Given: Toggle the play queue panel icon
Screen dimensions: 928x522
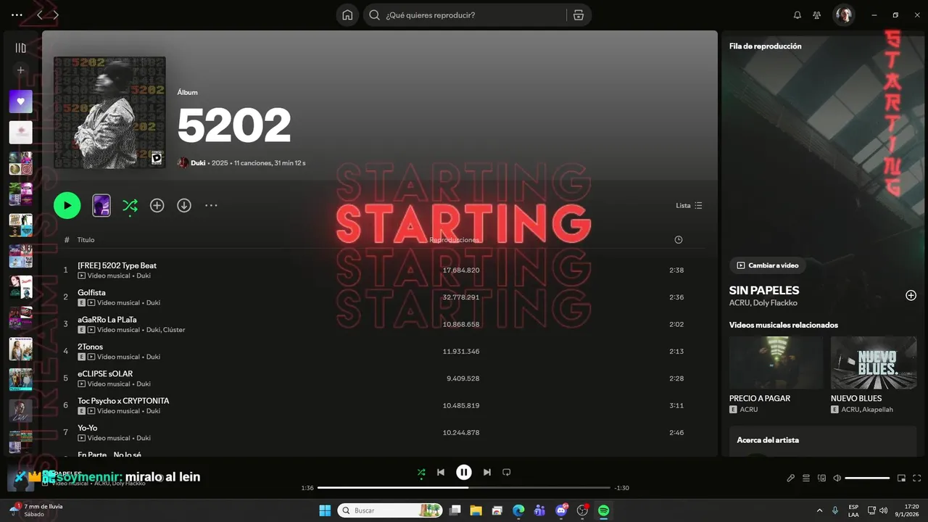Looking at the screenshot, I should 806,478.
